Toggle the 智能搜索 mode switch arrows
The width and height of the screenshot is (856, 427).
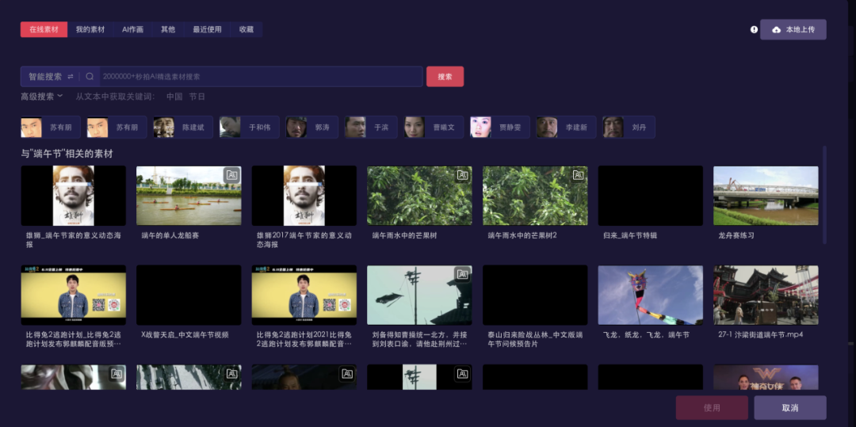point(71,76)
